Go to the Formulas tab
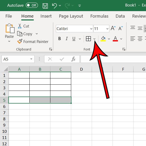Viewport: 146px width, 146px height. pyautogui.click(x=99, y=16)
